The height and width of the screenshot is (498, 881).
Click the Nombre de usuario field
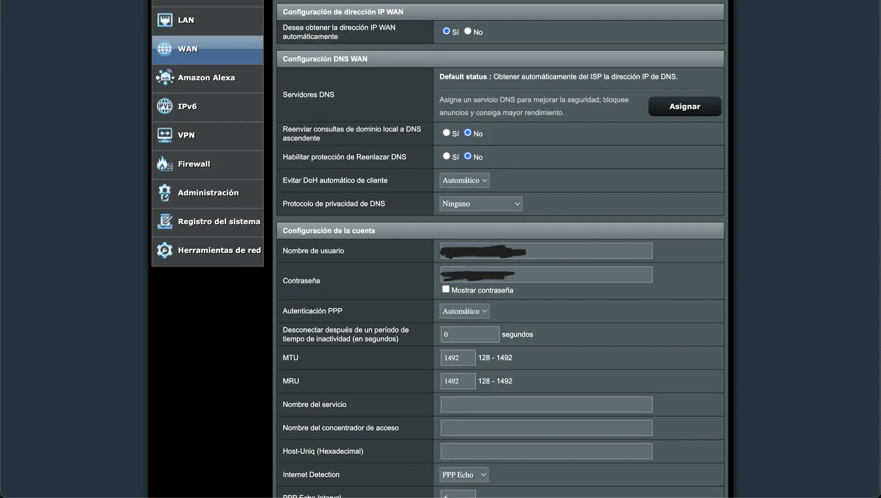(546, 251)
